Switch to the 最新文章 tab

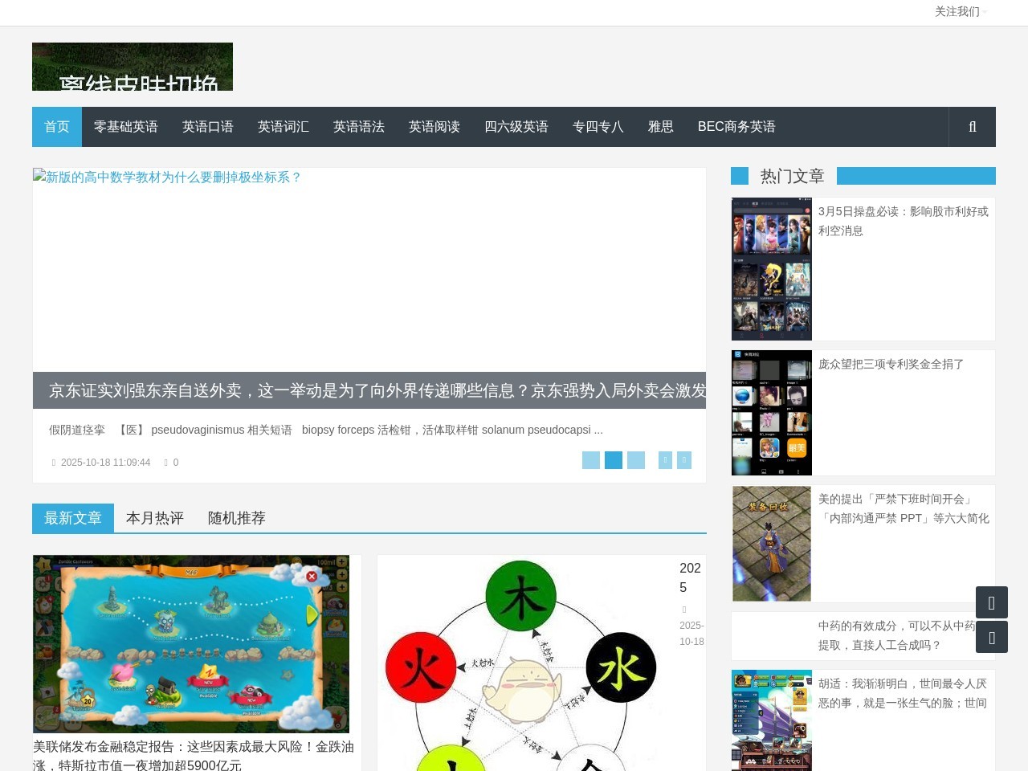73,518
